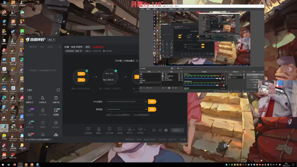The image size is (297, 167).
Task: Pop out the OBS scenes dock panel
Action: [159, 72]
